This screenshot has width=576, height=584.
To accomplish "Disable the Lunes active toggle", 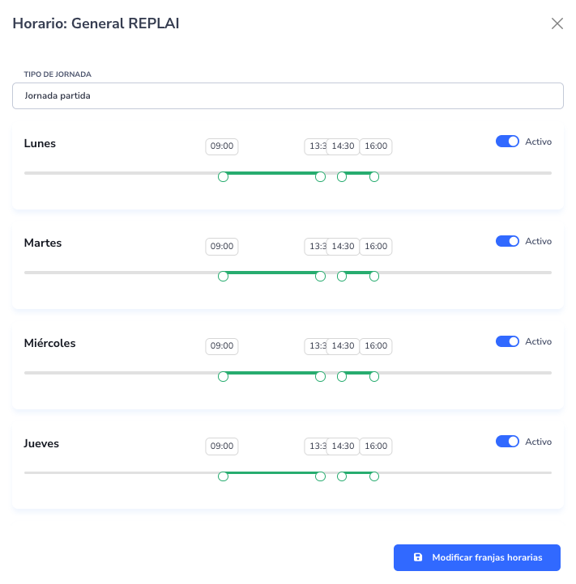I will 507,142.
